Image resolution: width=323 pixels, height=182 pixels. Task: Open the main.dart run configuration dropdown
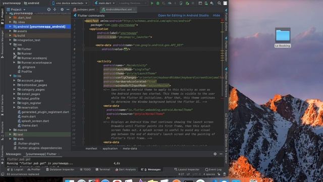pyautogui.click(x=105, y=3)
